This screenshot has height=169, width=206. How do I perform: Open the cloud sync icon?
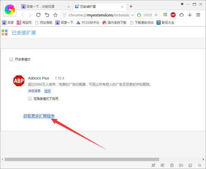(x=181, y=15)
